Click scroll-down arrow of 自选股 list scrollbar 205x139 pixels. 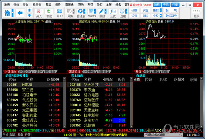[x=202, y=126]
